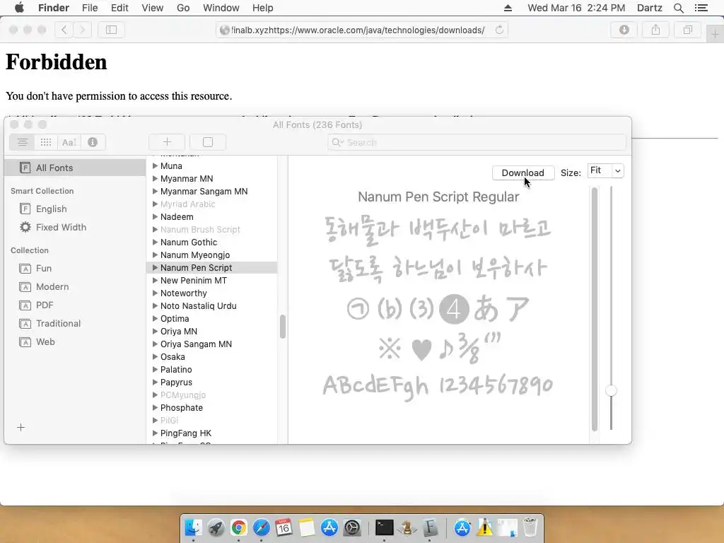Open the Trash in the Dock
Viewport: 724px width, 543px height.
point(530,527)
